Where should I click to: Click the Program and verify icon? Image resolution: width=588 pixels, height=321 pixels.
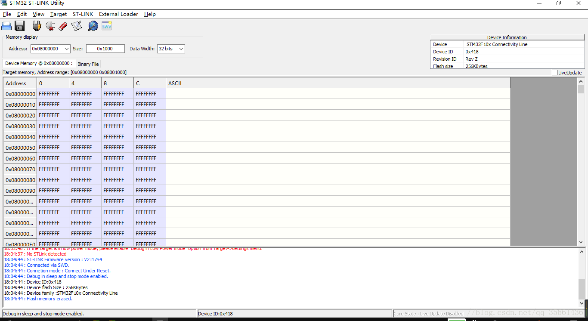point(77,26)
